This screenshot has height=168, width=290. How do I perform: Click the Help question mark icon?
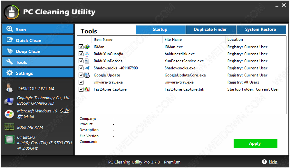pos(264,162)
